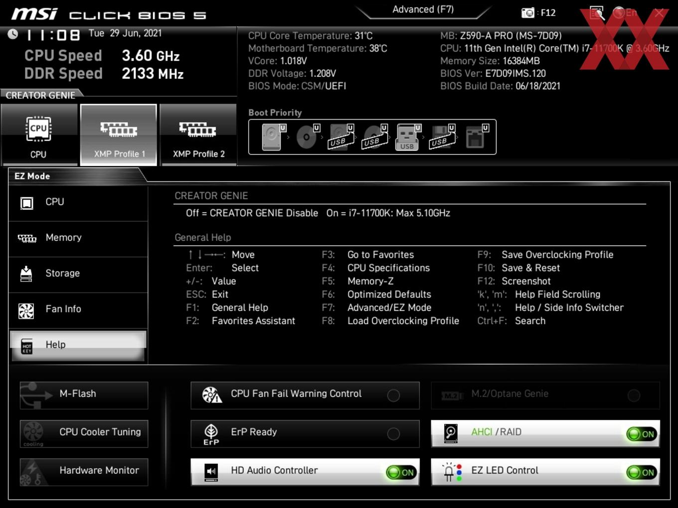Toggle the AHCI/RAID ON switch

(x=642, y=434)
